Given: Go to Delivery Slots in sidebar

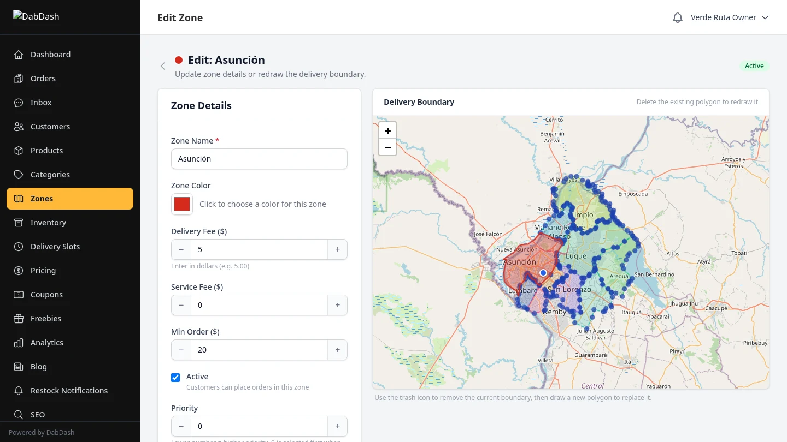Looking at the screenshot, I should [x=55, y=247].
